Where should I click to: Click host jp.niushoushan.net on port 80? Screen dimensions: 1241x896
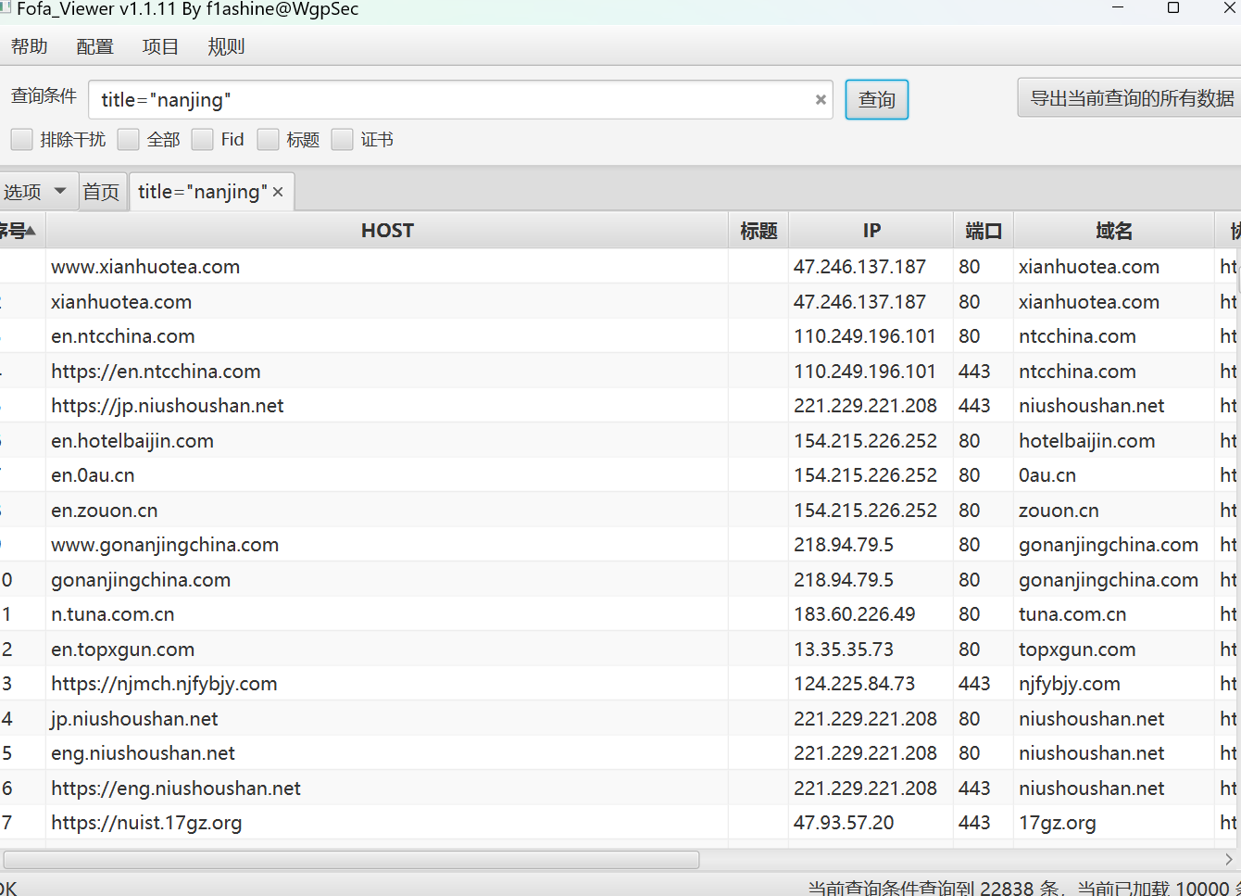point(134,719)
